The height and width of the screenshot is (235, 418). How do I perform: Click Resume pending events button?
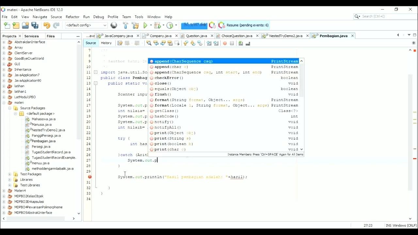point(244,25)
